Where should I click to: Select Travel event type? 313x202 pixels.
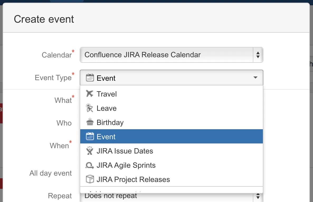pos(172,94)
